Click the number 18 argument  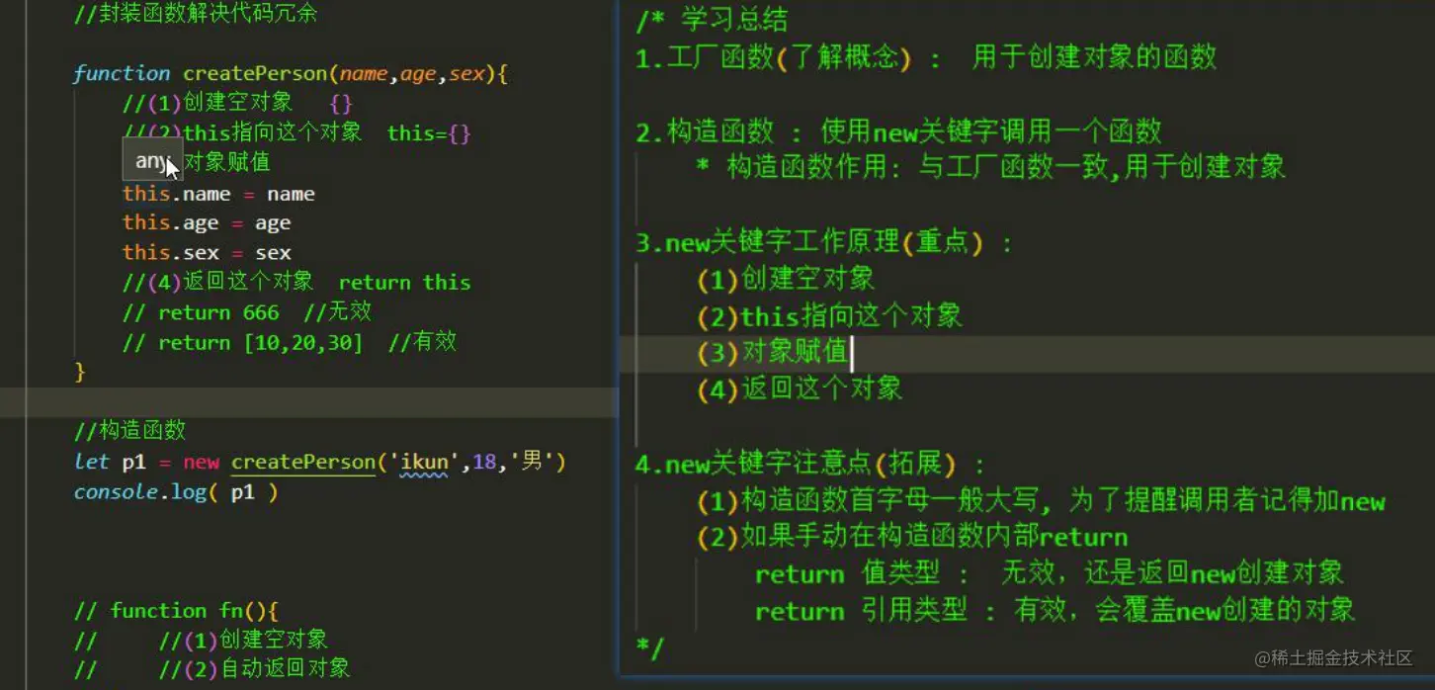[x=484, y=462]
